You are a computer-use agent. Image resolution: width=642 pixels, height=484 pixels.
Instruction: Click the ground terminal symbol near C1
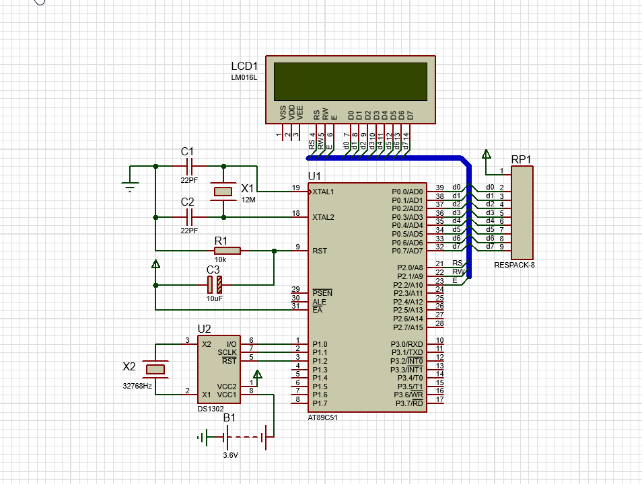click(x=130, y=187)
